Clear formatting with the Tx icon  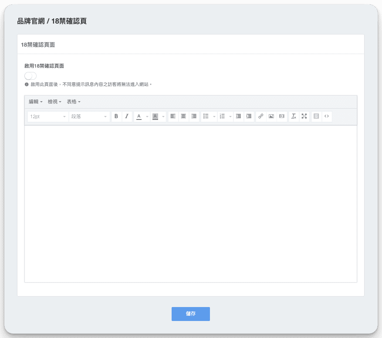click(294, 116)
